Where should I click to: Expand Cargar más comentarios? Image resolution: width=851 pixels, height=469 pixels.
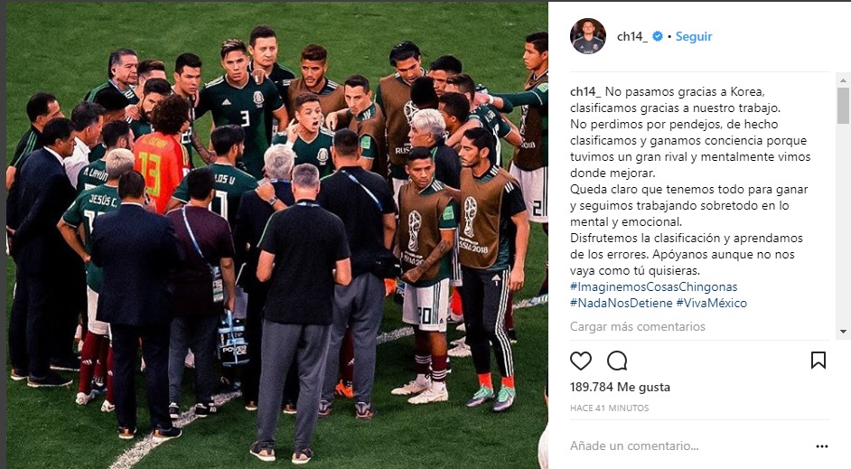[x=637, y=326]
